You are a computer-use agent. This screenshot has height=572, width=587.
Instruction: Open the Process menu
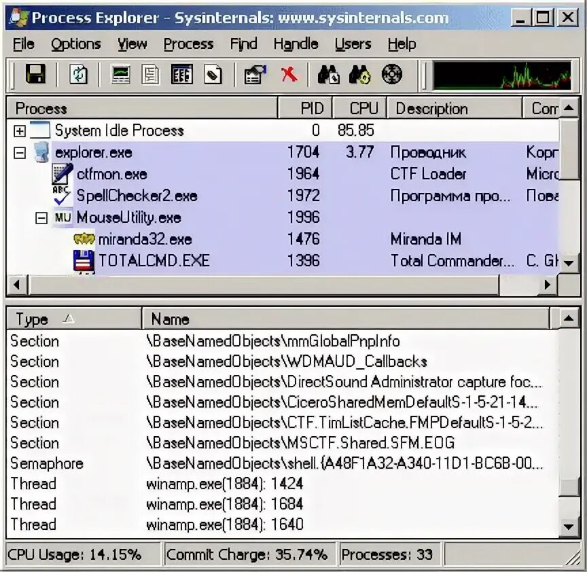(x=189, y=44)
